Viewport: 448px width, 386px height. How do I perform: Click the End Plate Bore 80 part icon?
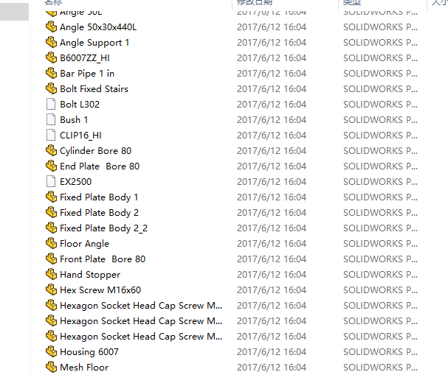click(52, 166)
